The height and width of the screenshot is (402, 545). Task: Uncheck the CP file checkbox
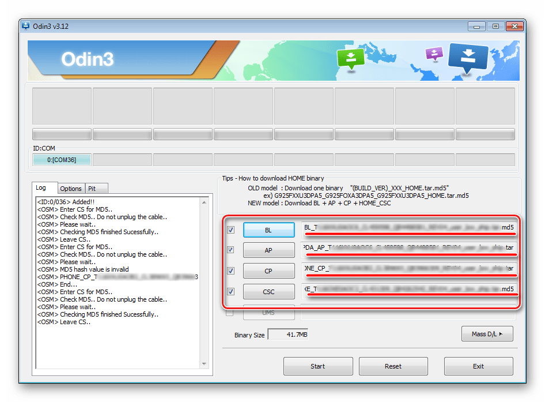(230, 270)
